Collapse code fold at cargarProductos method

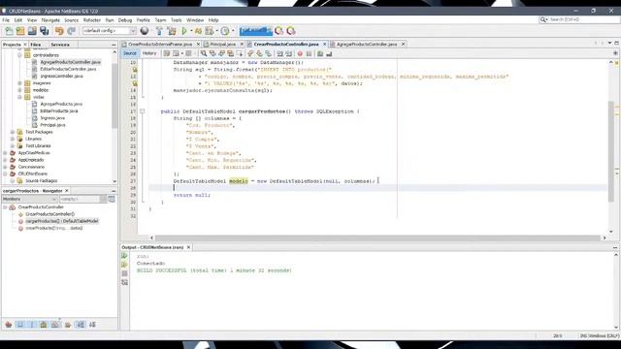point(143,111)
